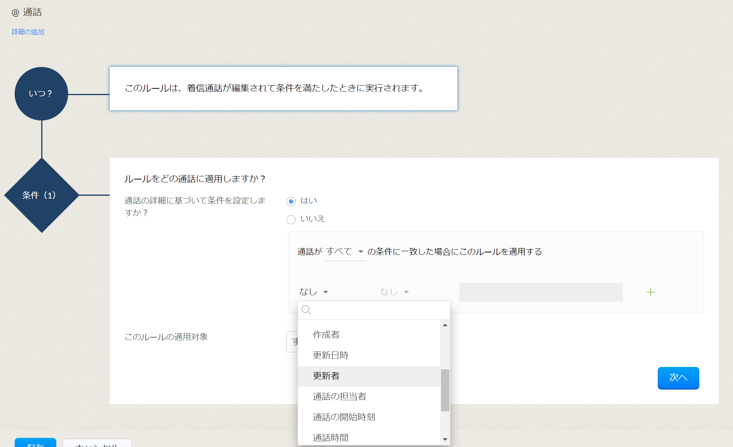
Task: Choose 更新日時 from the field list
Action: (330, 355)
